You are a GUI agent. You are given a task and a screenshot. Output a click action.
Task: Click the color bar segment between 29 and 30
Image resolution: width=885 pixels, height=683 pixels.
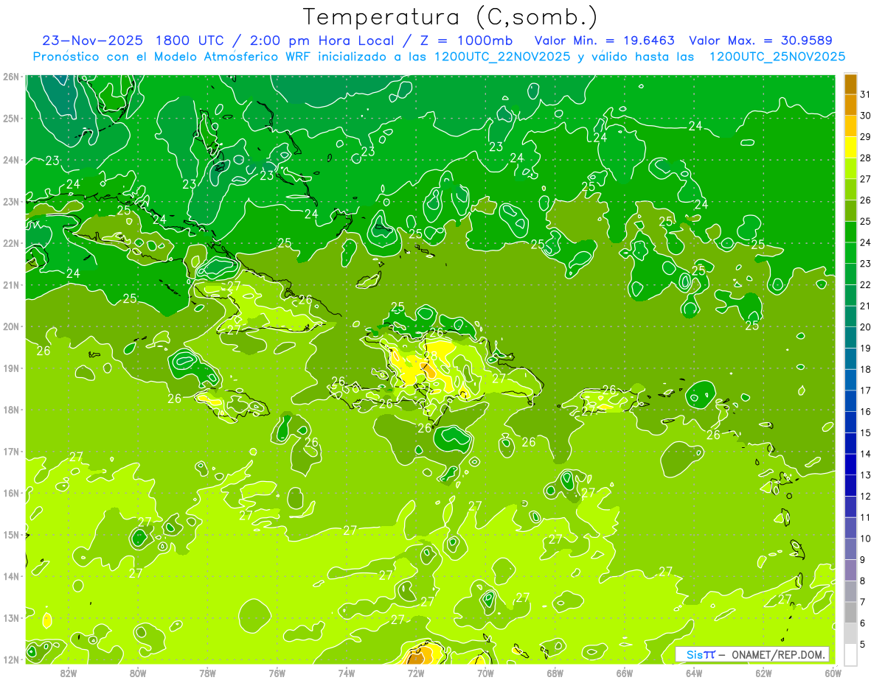coord(850,126)
